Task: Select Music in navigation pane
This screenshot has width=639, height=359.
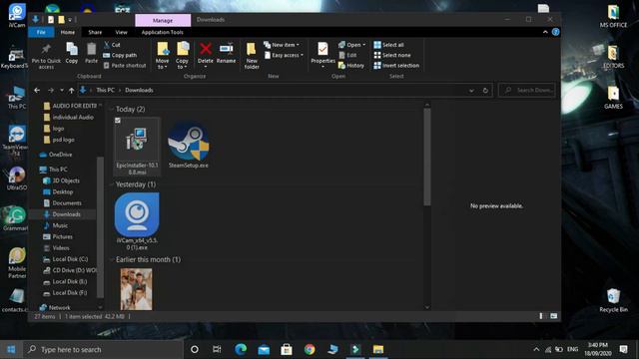Action: [x=56, y=225]
